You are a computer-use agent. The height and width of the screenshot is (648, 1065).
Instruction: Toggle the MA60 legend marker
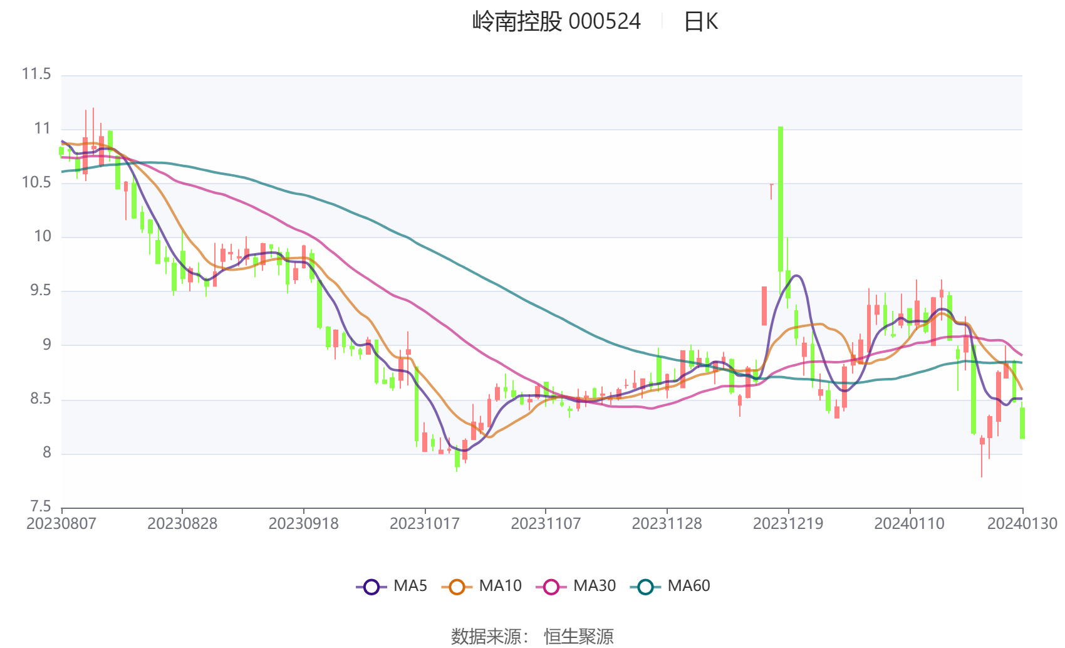pos(645,587)
